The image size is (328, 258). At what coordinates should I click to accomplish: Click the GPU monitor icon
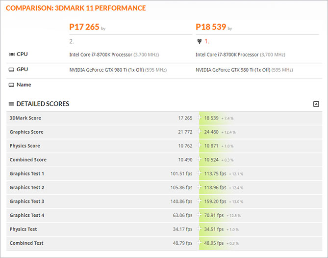point(11,70)
